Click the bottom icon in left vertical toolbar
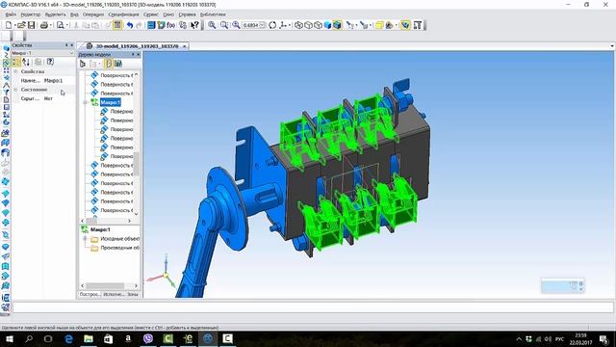This screenshot has height=347, width=616. click(6, 307)
